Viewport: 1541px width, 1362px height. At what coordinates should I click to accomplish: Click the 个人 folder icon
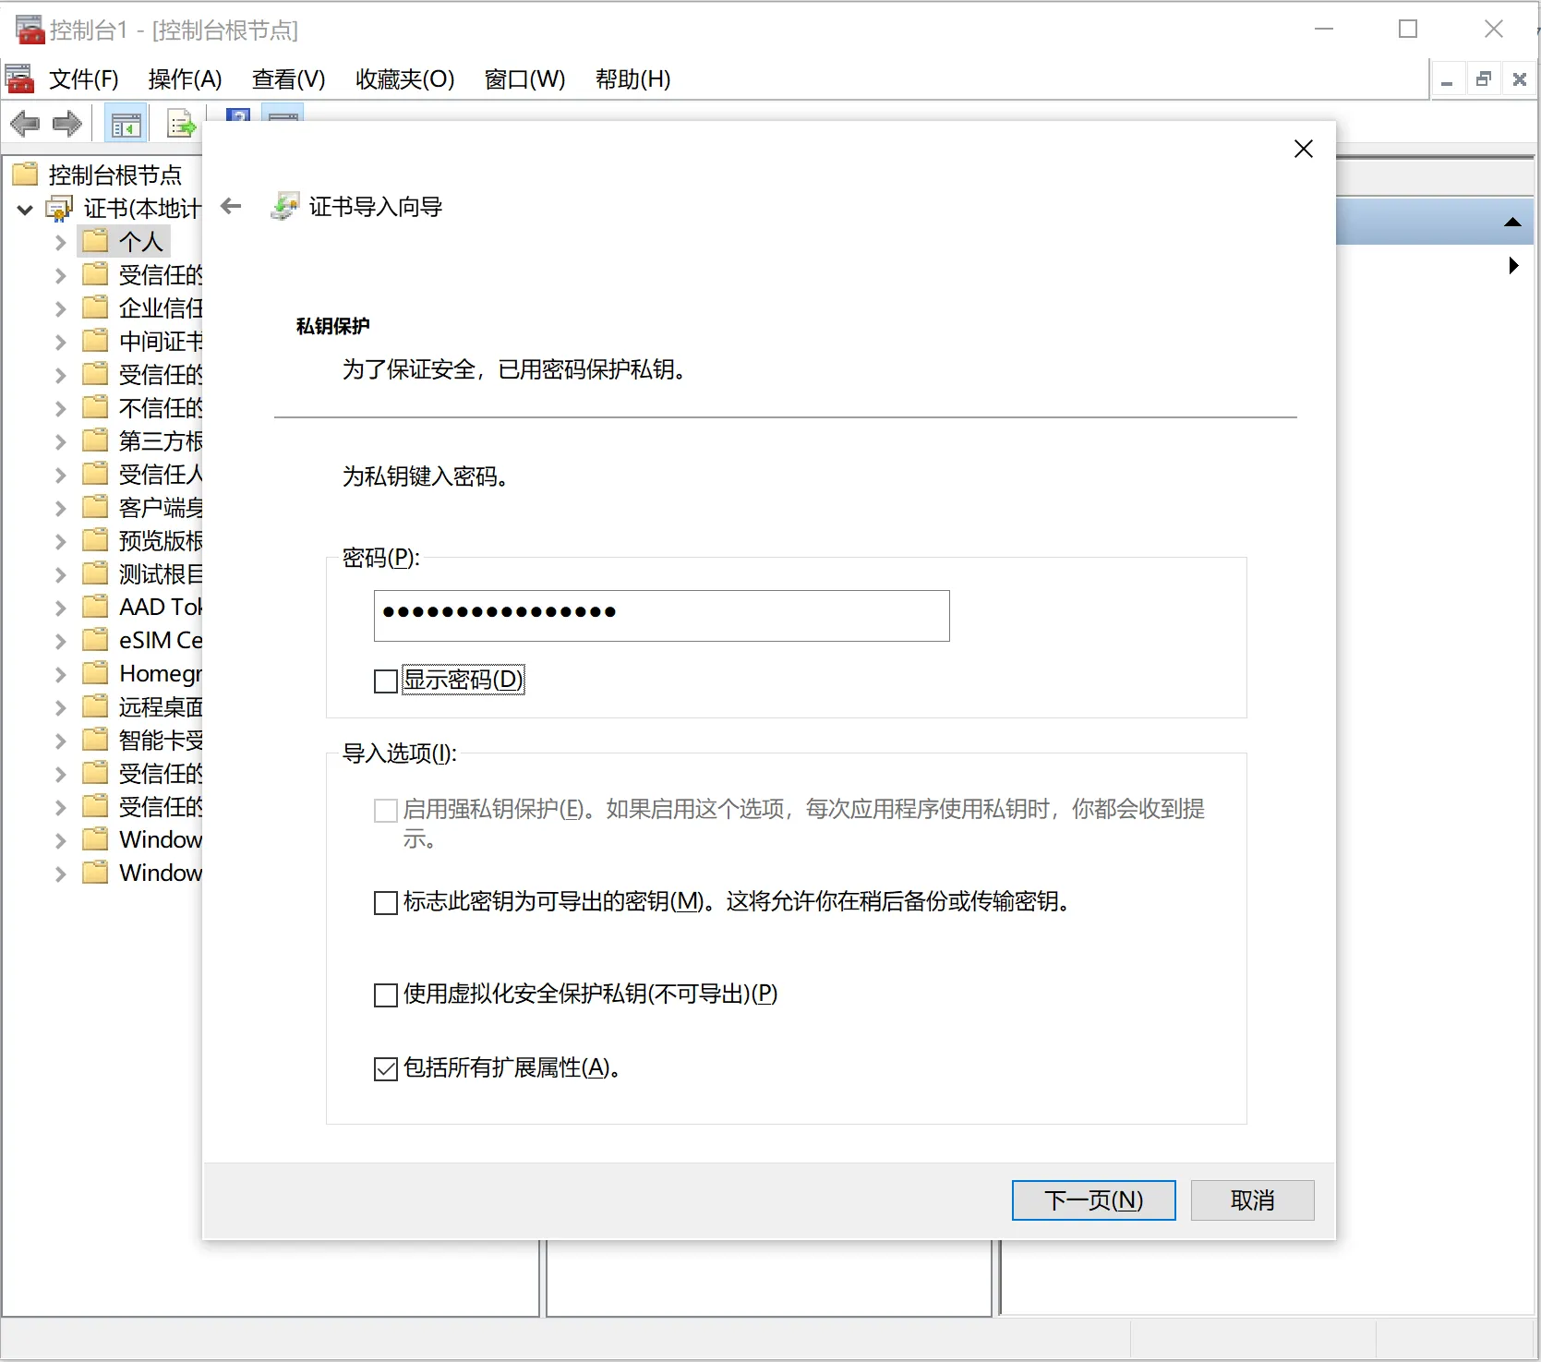tap(95, 241)
